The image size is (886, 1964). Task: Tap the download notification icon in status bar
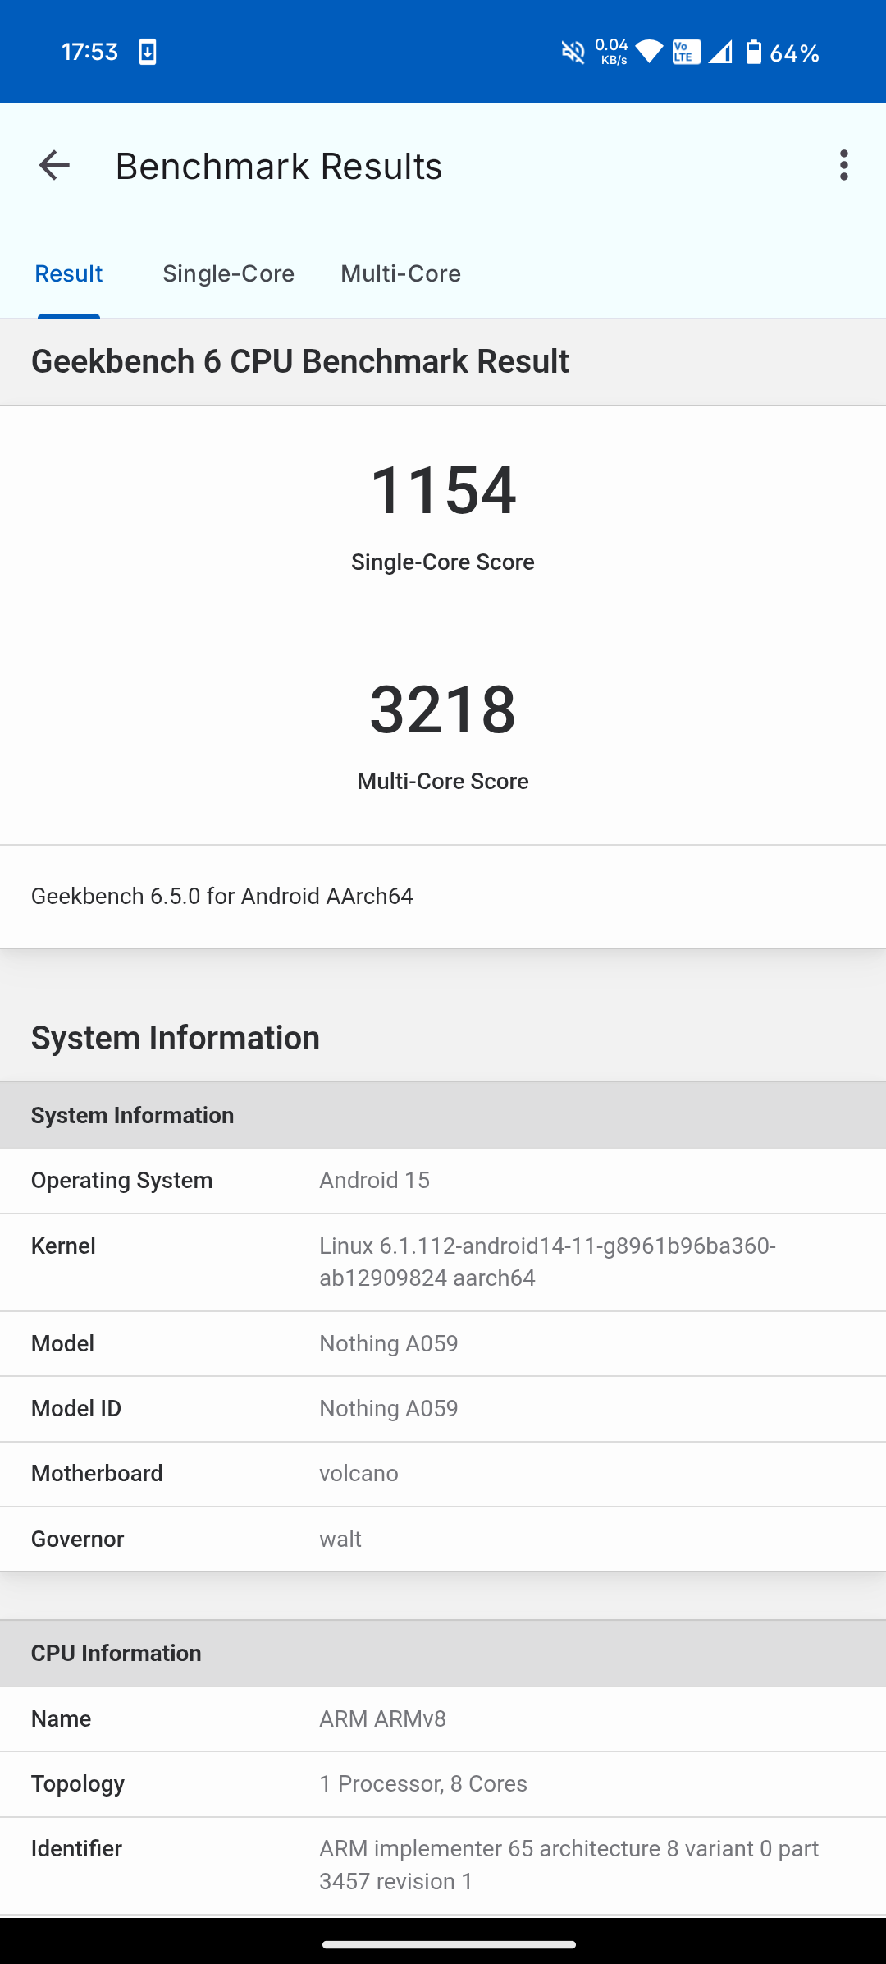point(148,53)
